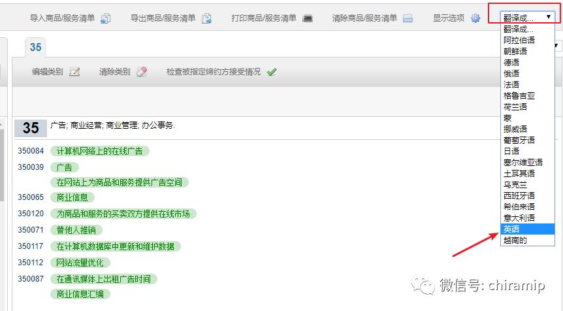Select 阿拉伯语 in translate list
Image resolution: width=563 pixels, height=311 pixels.
pos(527,41)
